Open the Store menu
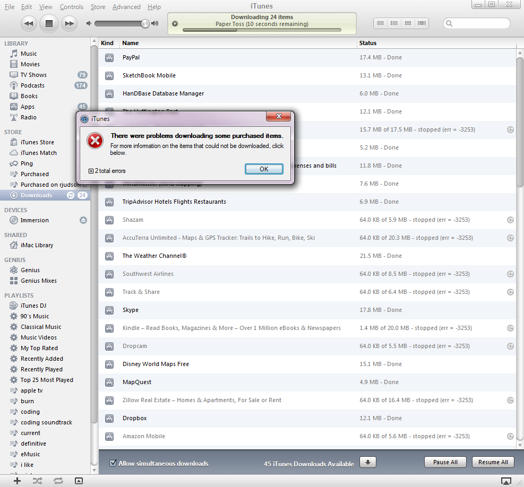 tap(98, 7)
